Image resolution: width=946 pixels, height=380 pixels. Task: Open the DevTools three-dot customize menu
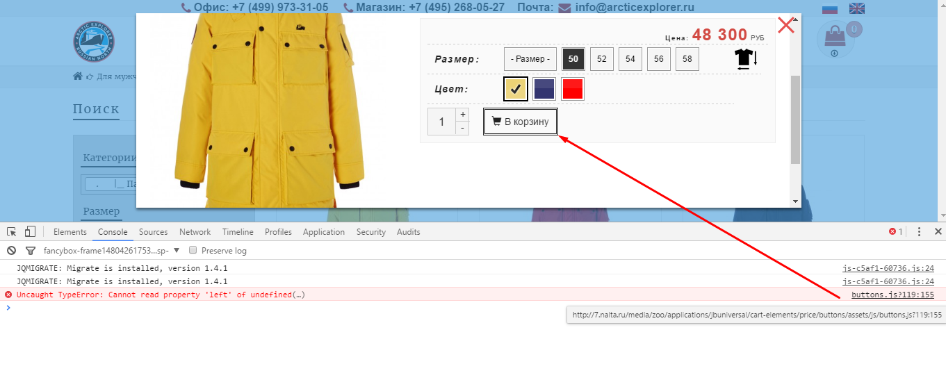(919, 232)
